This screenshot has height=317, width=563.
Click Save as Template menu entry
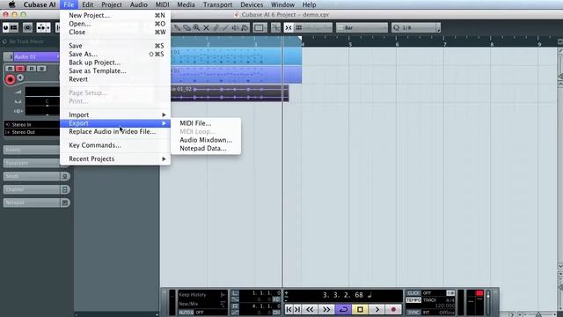click(115, 70)
